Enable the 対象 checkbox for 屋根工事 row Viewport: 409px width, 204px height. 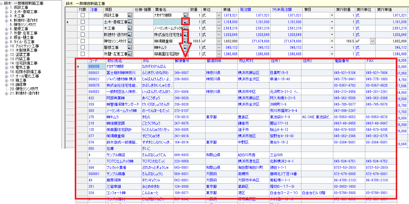(83, 48)
